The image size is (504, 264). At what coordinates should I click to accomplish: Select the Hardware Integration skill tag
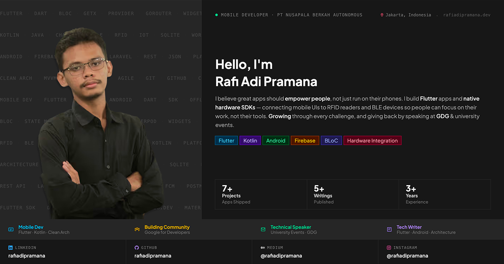tap(373, 140)
